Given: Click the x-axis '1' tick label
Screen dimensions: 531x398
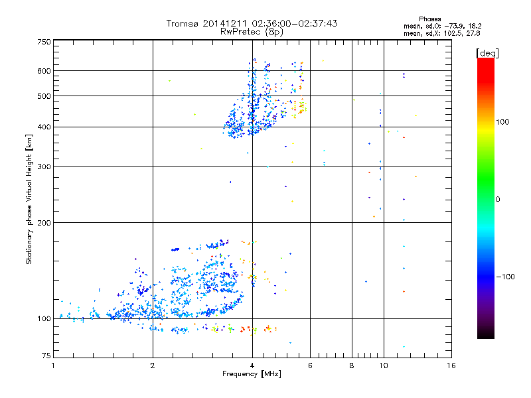Looking at the screenshot, I should (53, 365).
